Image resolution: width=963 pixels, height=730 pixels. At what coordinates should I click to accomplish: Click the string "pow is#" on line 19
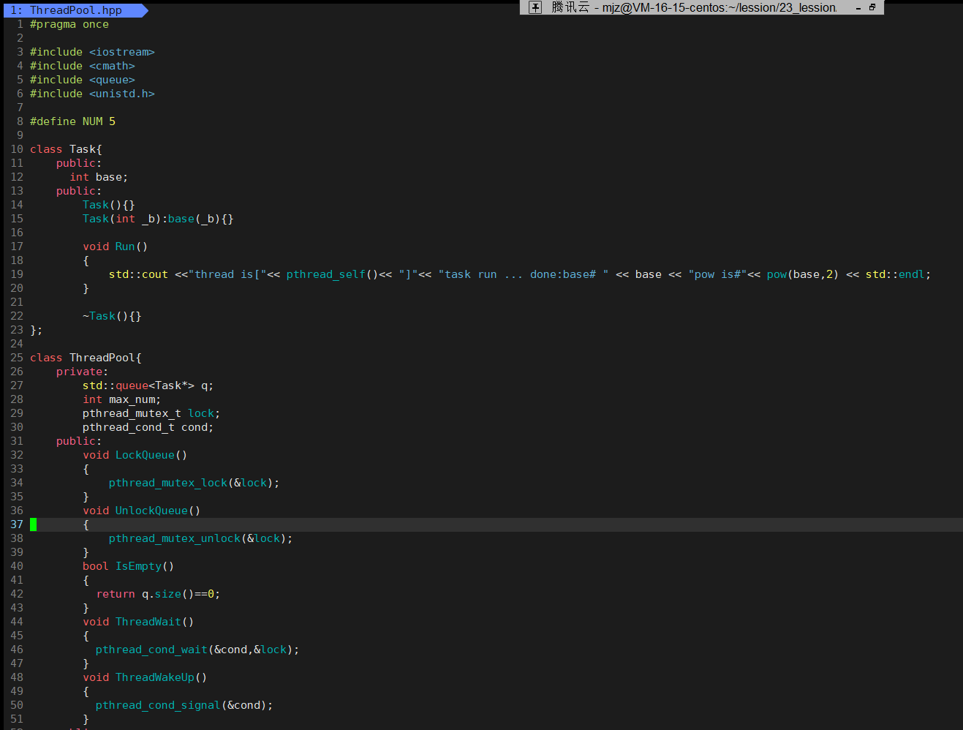click(x=717, y=274)
